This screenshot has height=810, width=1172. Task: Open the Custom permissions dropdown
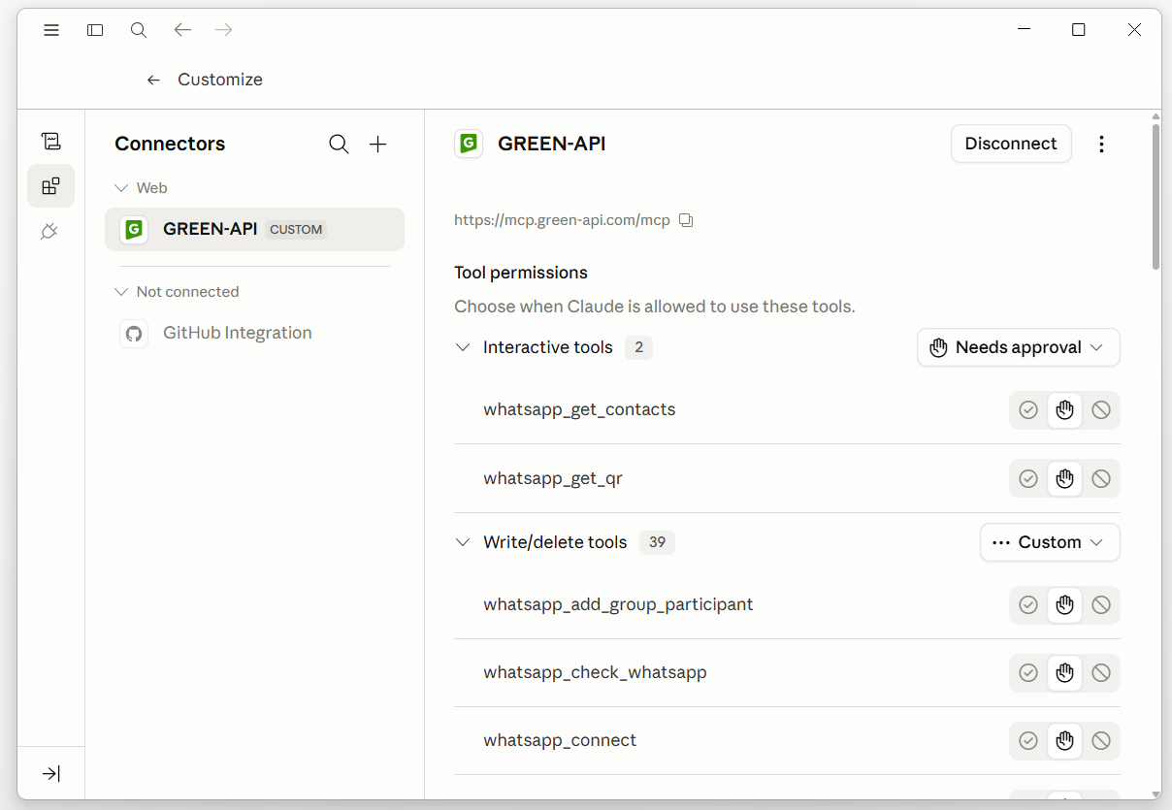(1050, 542)
